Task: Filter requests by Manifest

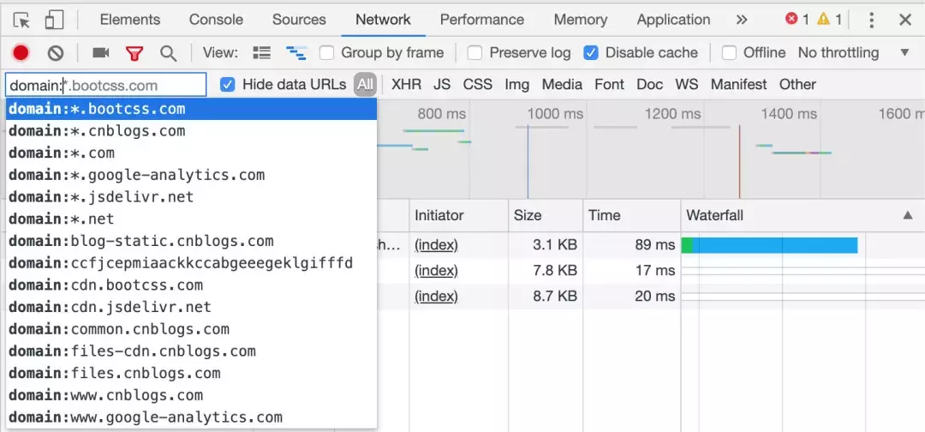Action: 738,84
